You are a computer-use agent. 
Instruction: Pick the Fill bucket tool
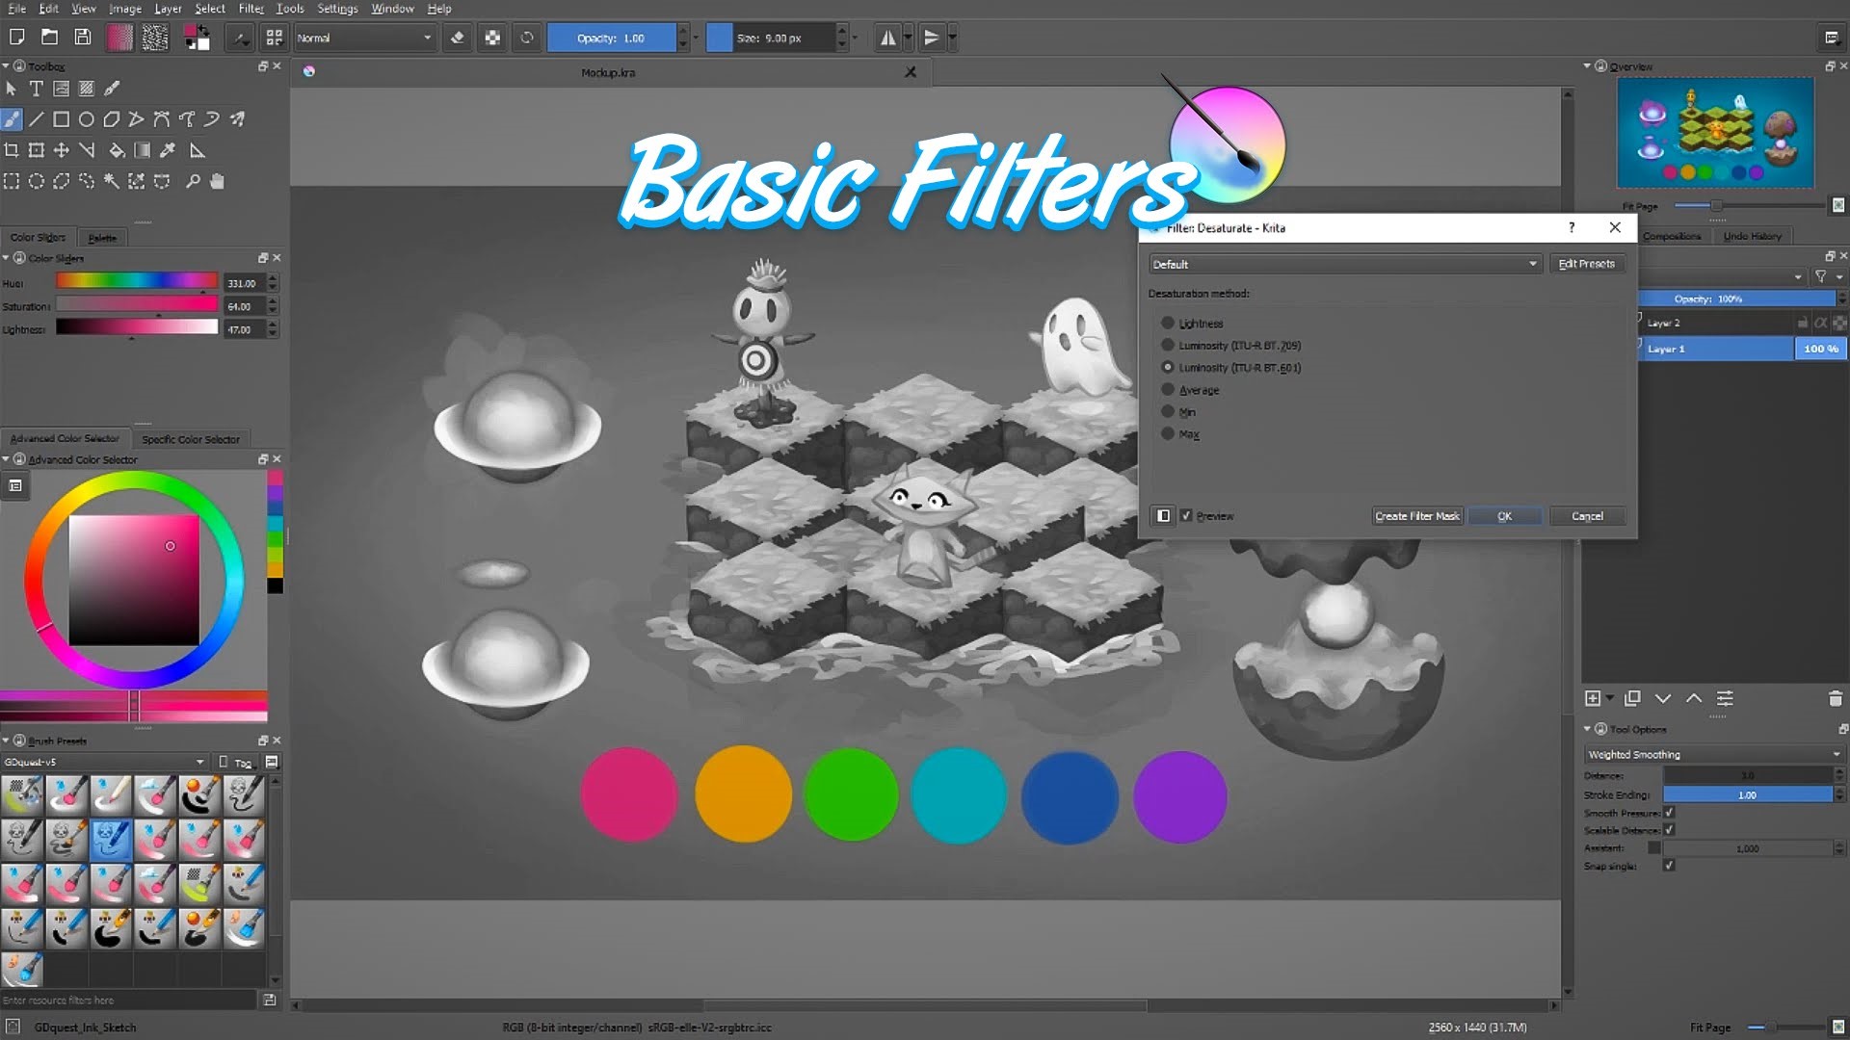coord(117,150)
